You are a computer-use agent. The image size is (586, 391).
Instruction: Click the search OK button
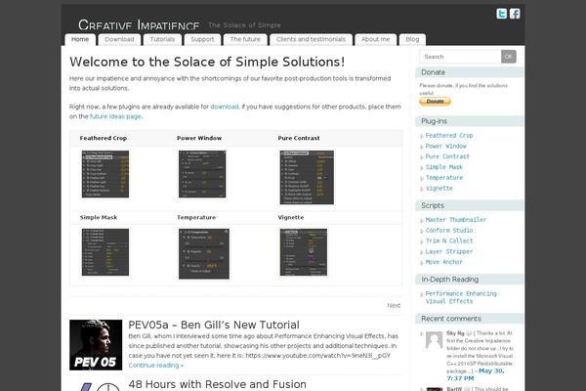tap(509, 57)
